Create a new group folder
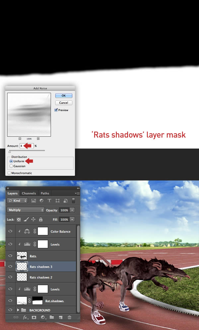Image resolution: width=199 pixels, height=330 pixels. (x=52, y=317)
